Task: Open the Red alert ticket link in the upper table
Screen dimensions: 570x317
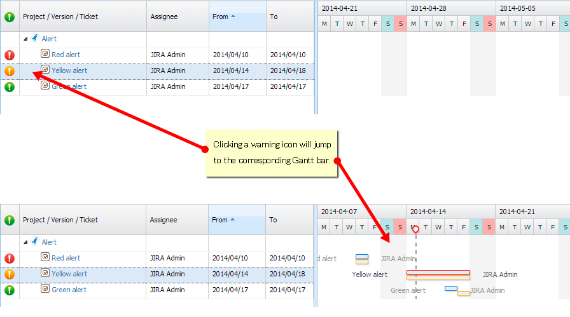Action: (66, 55)
